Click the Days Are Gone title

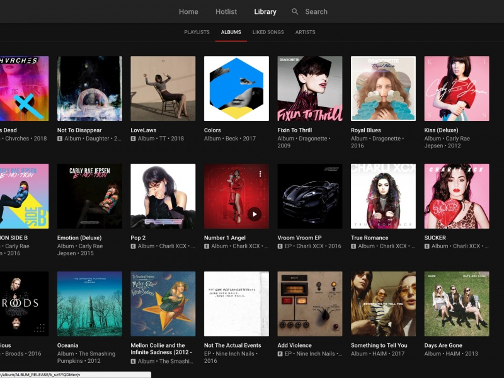coord(444,345)
